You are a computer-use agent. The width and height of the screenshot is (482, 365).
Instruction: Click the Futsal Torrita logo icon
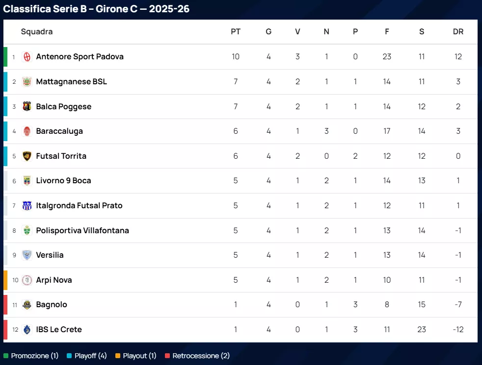click(27, 156)
